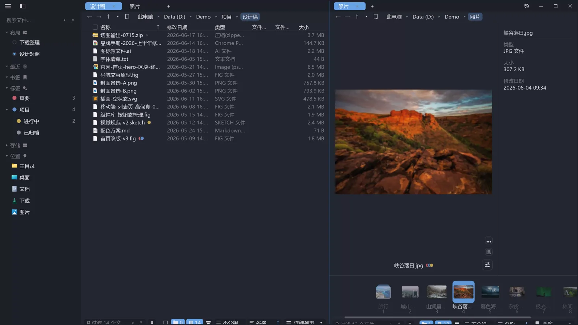Image resolution: width=578 pixels, height=325 pixels.
Task: Sort by the 修改日期 column header
Action: pyautogui.click(x=177, y=27)
